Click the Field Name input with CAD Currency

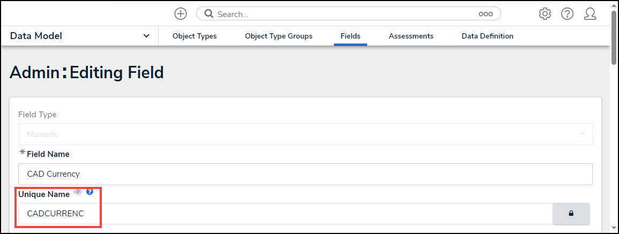[x=305, y=174]
